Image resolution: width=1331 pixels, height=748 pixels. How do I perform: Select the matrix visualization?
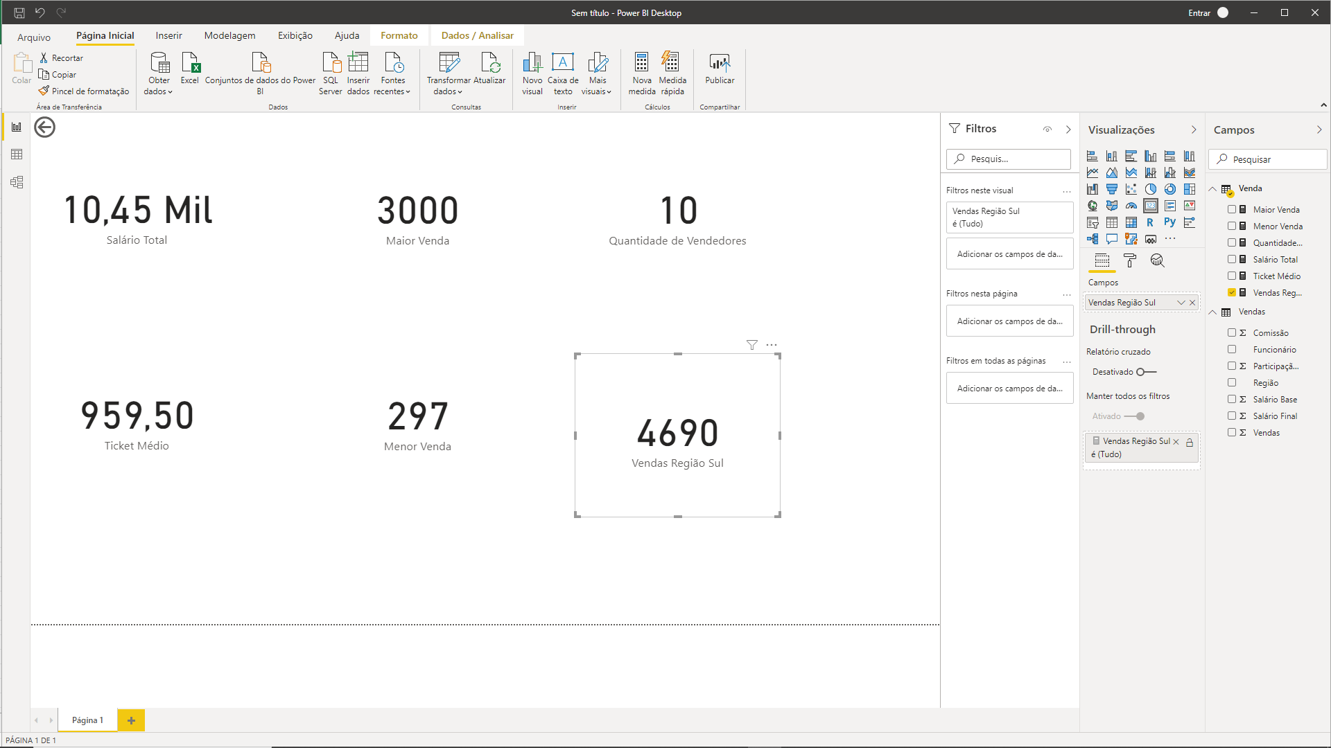click(1131, 222)
